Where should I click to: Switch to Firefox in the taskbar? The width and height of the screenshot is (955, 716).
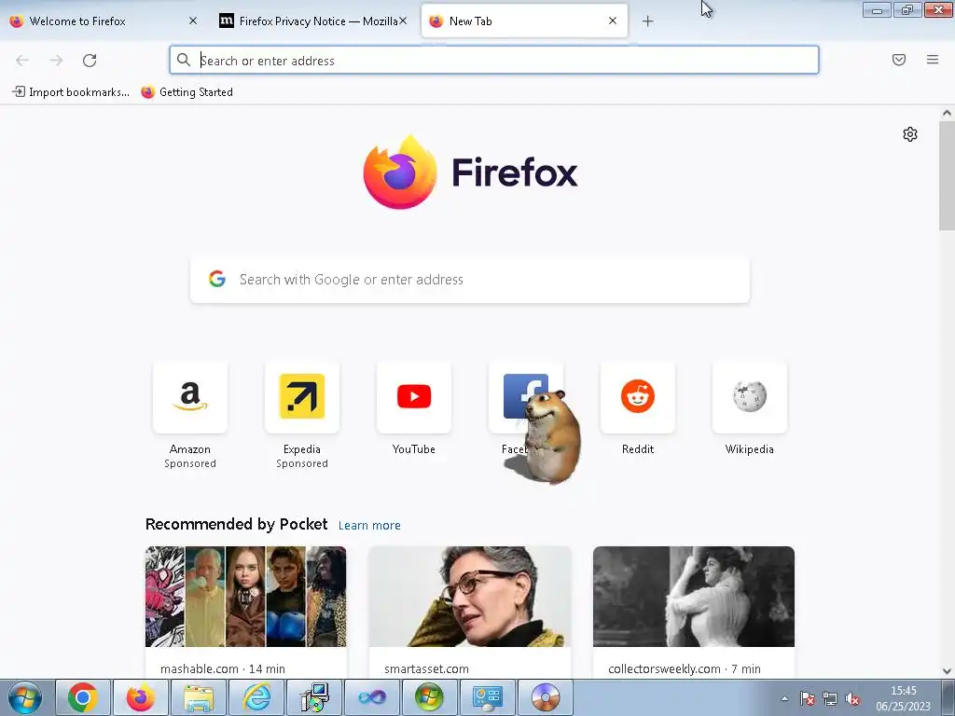(141, 697)
